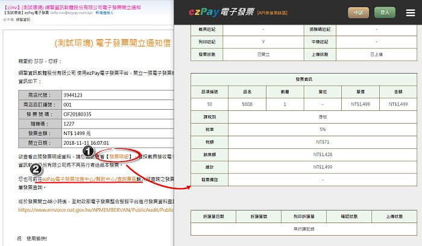The height and width of the screenshot is (246, 422).
Task: Click the 登入 button
Action: tap(385, 13)
